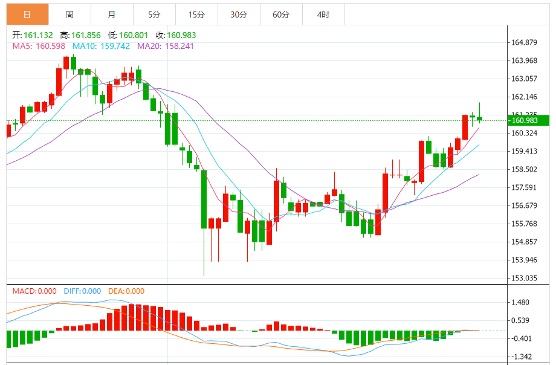This screenshot has width=556, height=365.
Task: Click the low price 160.801 value
Action: click(x=134, y=35)
